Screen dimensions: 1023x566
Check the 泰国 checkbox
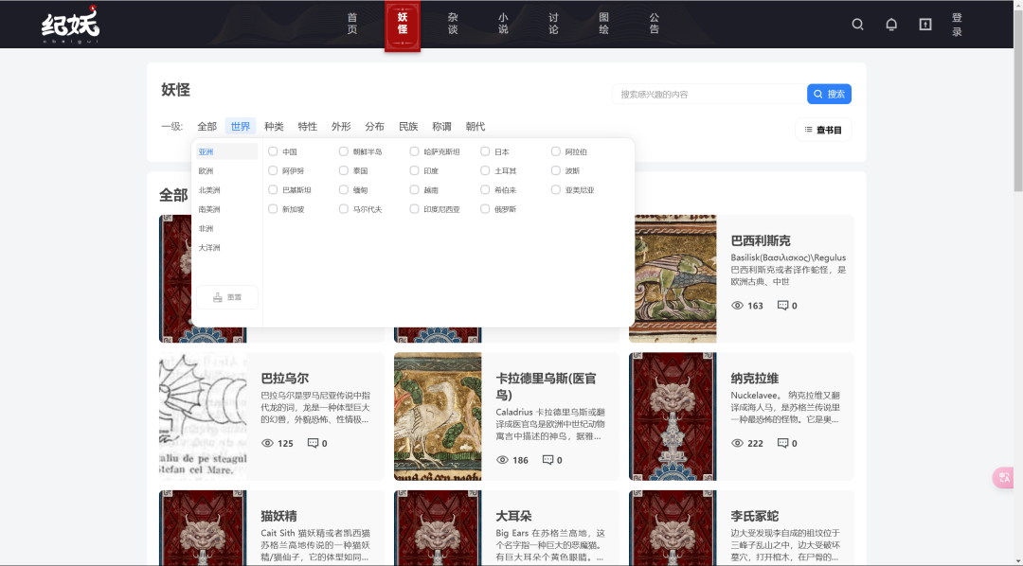pyautogui.click(x=343, y=170)
